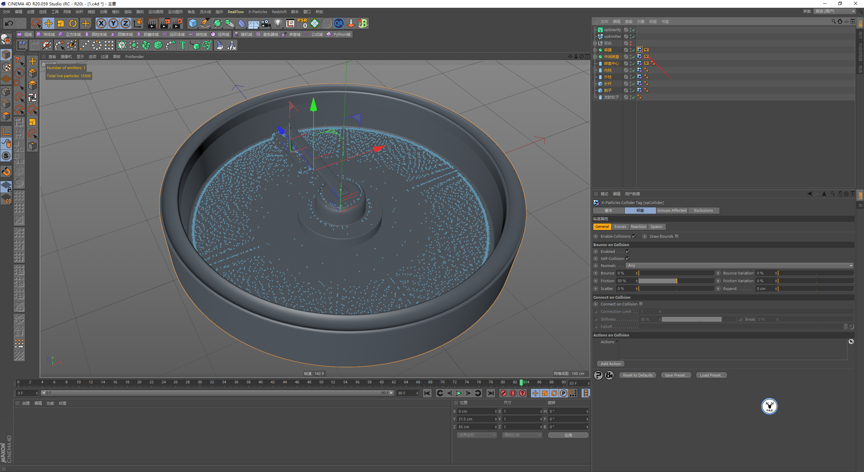Open the Exclusions tab

coord(703,210)
